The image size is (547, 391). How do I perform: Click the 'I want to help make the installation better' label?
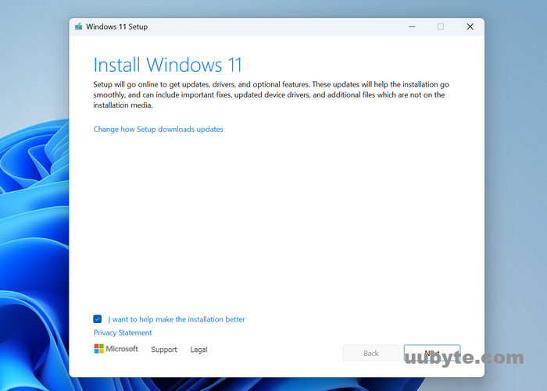(x=176, y=319)
